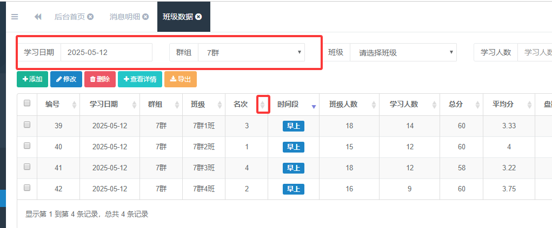Close the 后台首页 tab

click(90, 17)
